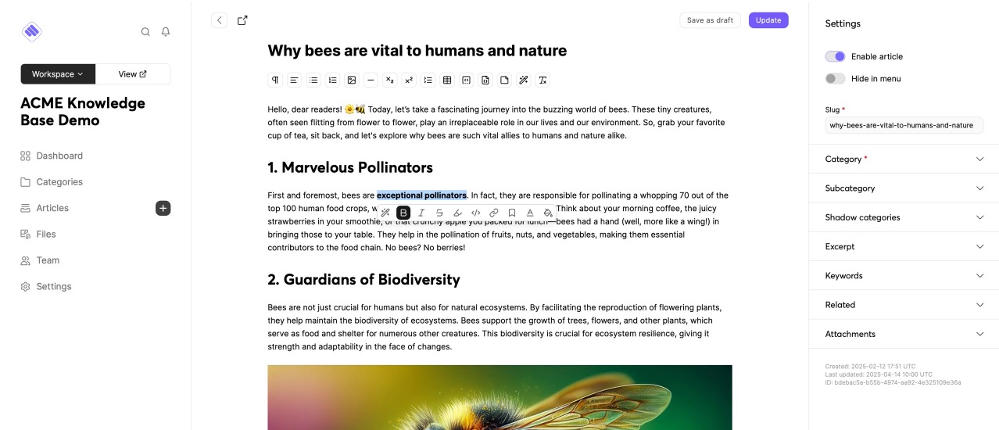Click Save as draft
Viewport: 999px width, 430px height.
coord(710,20)
